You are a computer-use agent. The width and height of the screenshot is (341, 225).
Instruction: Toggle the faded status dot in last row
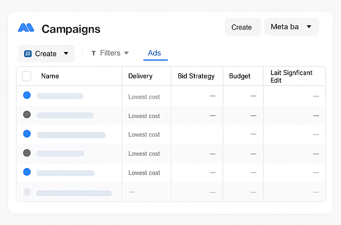click(27, 192)
